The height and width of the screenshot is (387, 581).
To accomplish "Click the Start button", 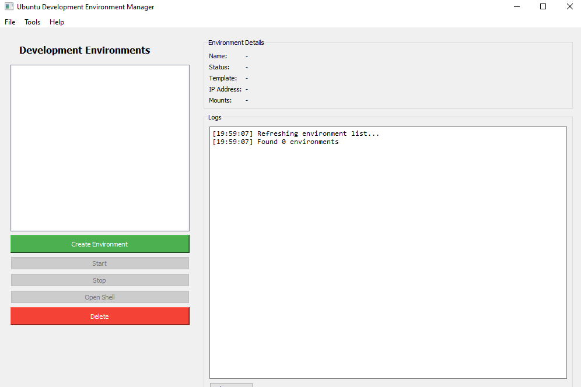I will [100, 263].
